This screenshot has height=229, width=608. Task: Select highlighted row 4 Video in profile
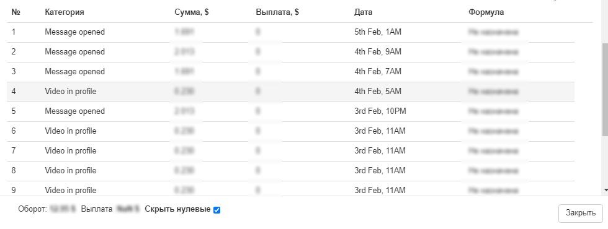pos(290,92)
